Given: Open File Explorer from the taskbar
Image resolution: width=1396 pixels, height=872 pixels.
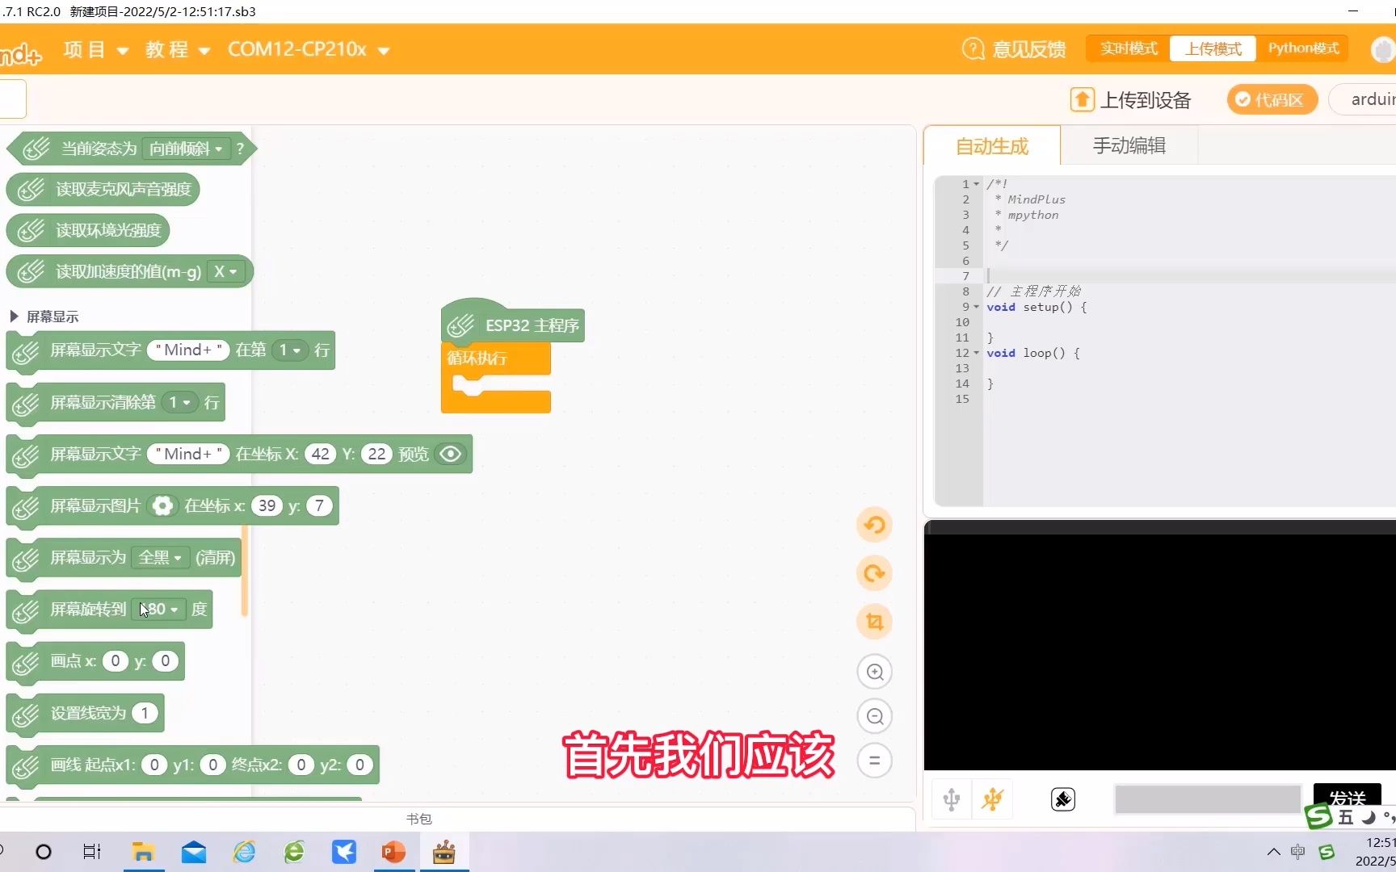Looking at the screenshot, I should tap(143, 852).
